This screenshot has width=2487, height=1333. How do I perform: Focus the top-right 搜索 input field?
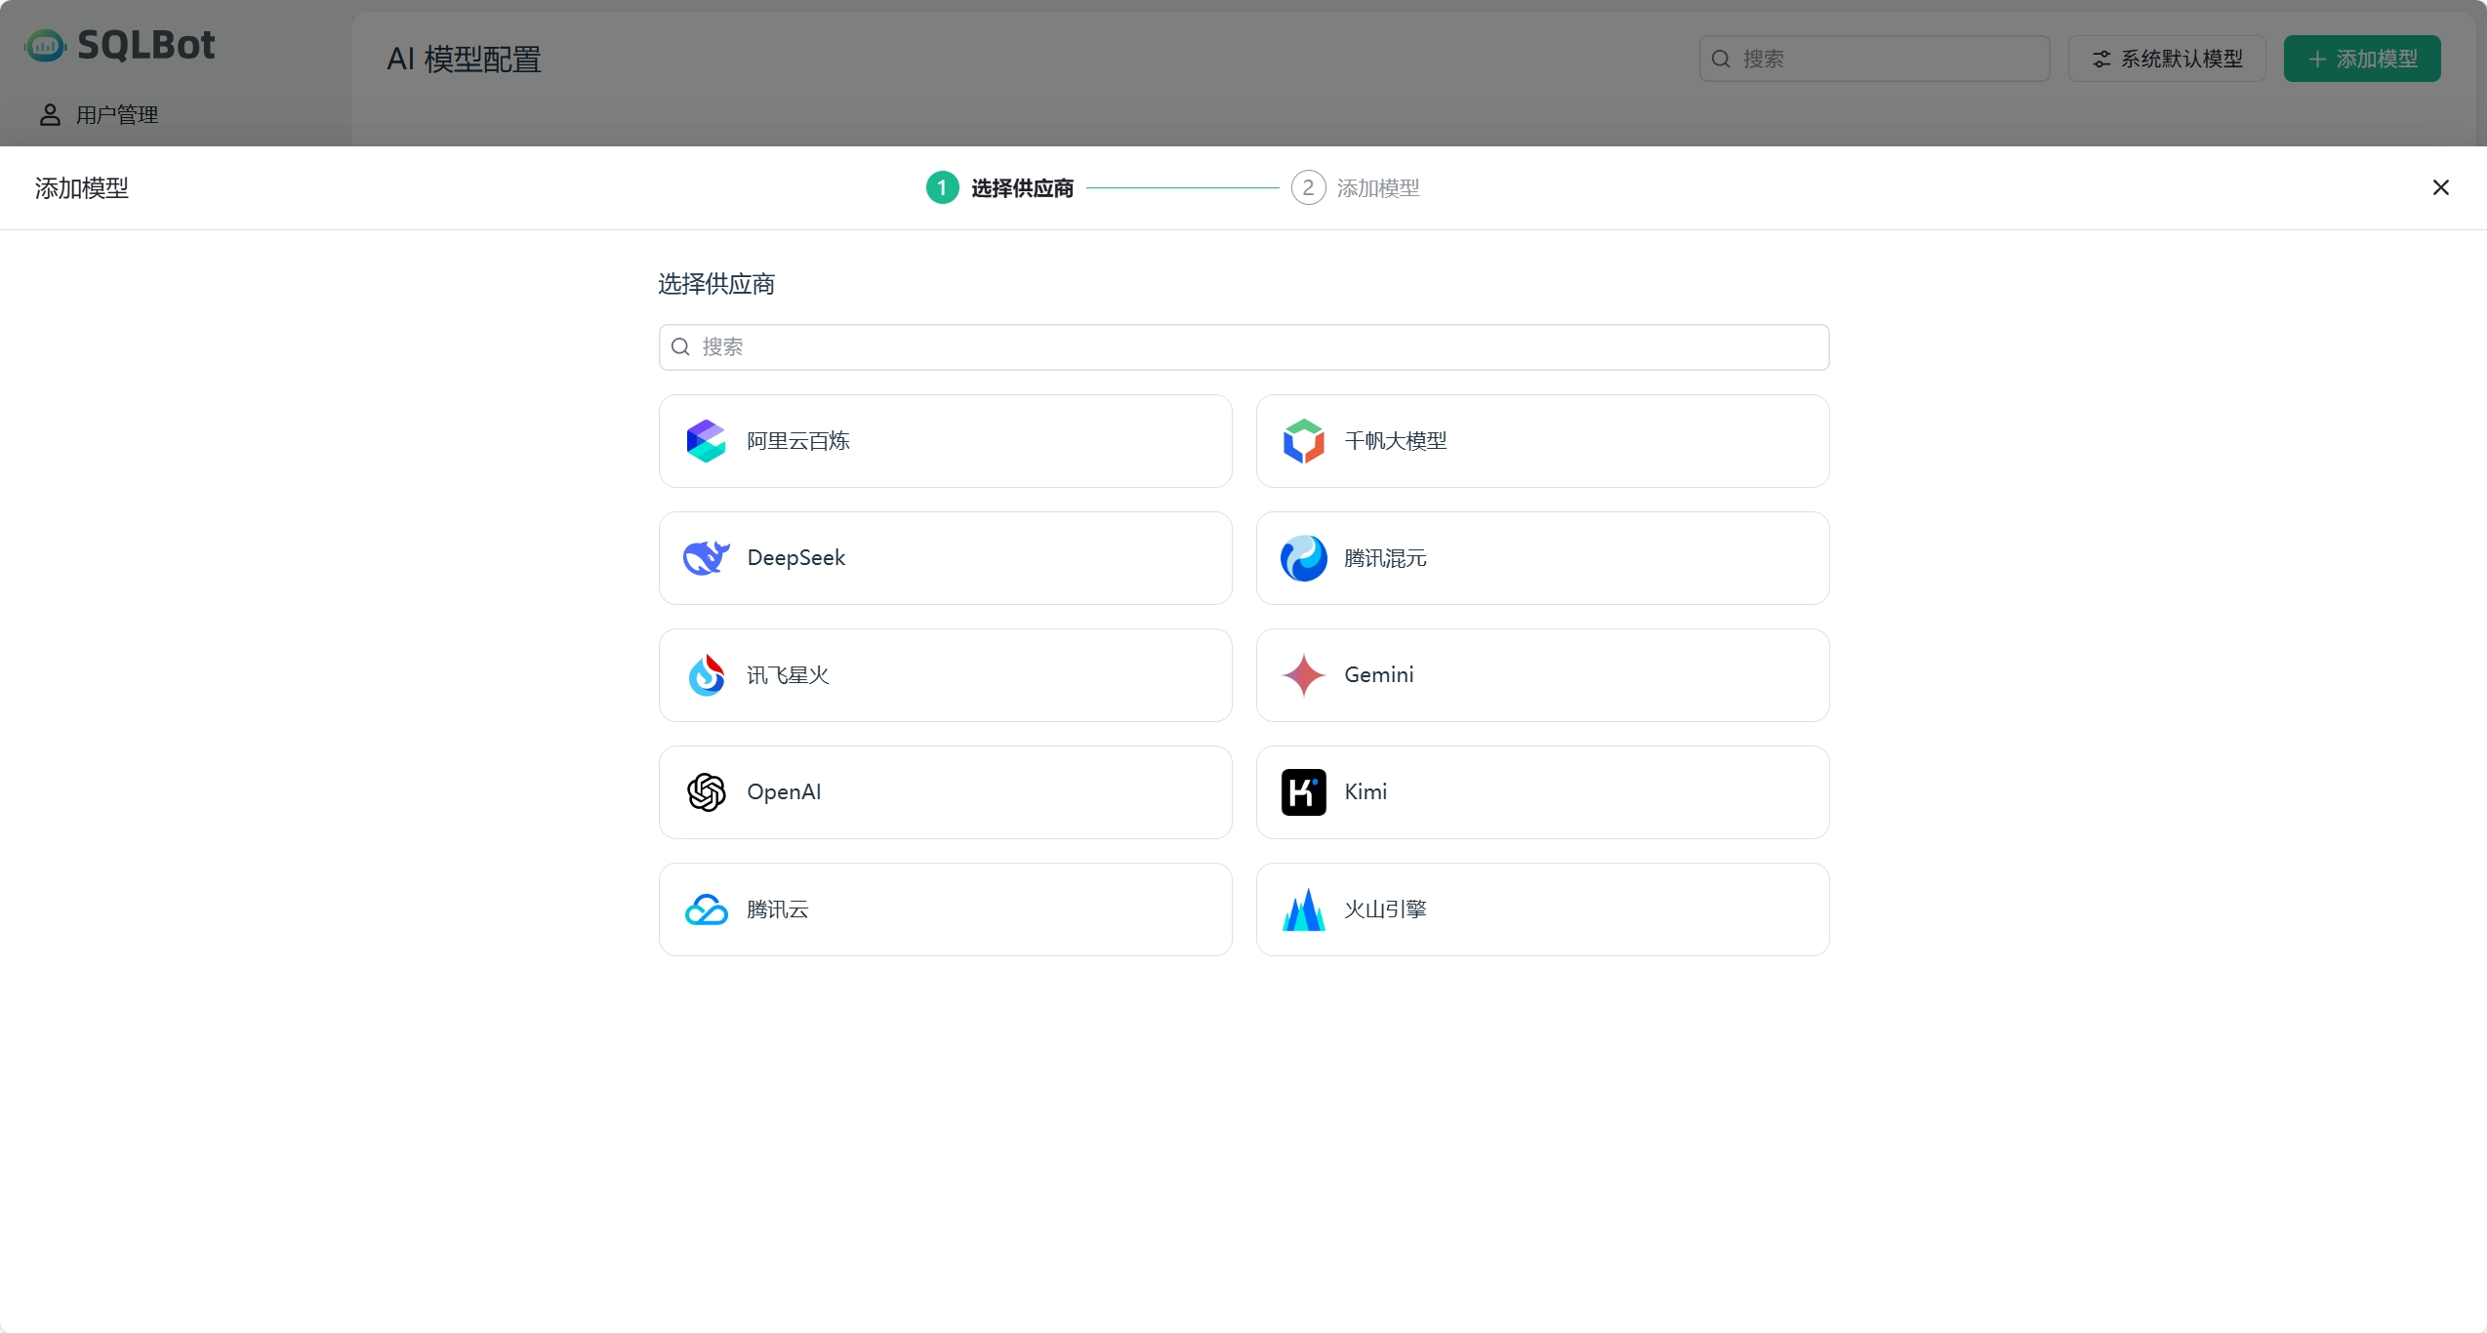point(1874,59)
